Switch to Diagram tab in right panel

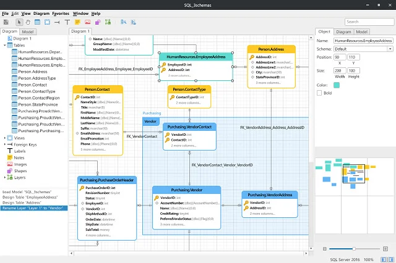click(x=343, y=31)
